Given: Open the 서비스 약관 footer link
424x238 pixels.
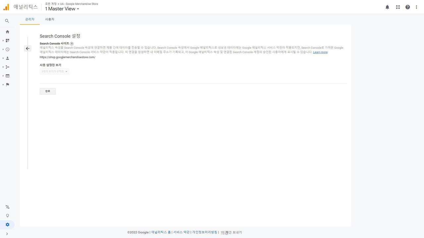Looking at the screenshot, I should point(182,232).
